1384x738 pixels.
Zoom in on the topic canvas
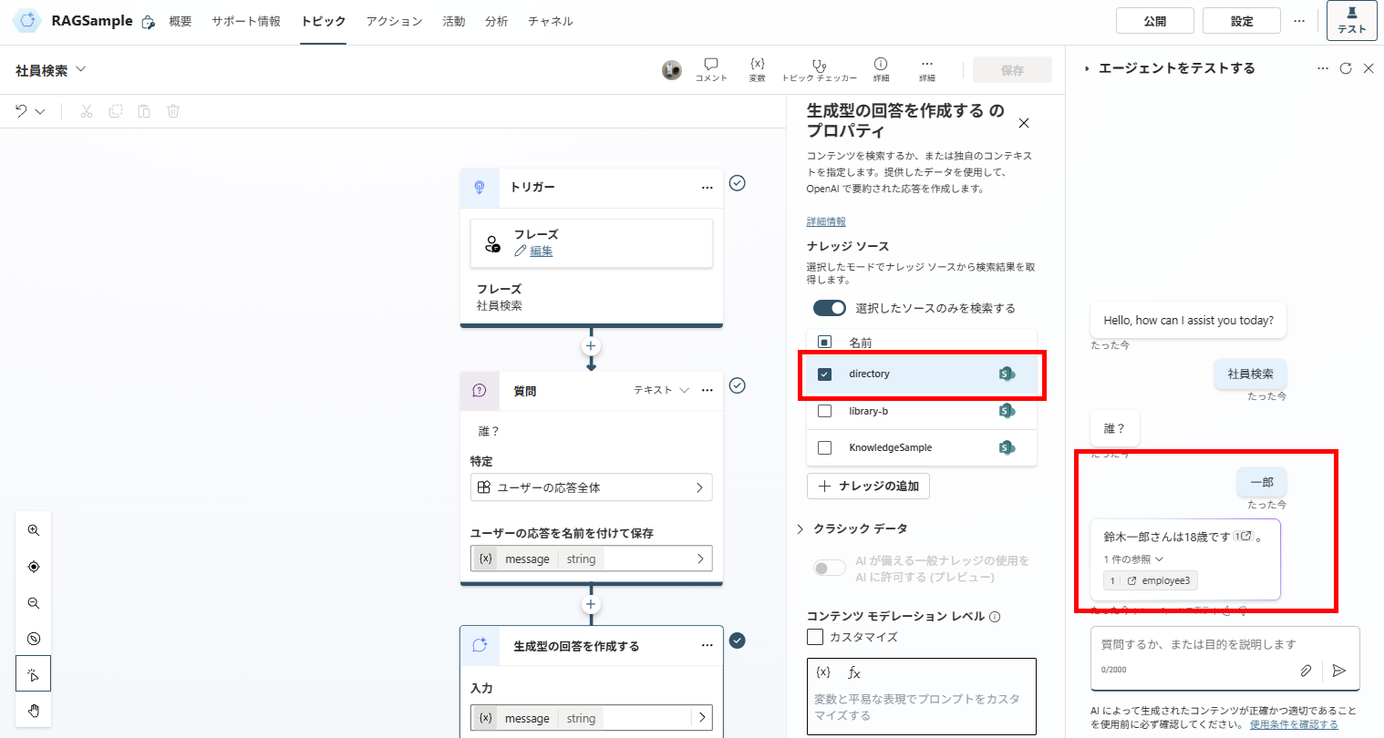[x=33, y=529]
